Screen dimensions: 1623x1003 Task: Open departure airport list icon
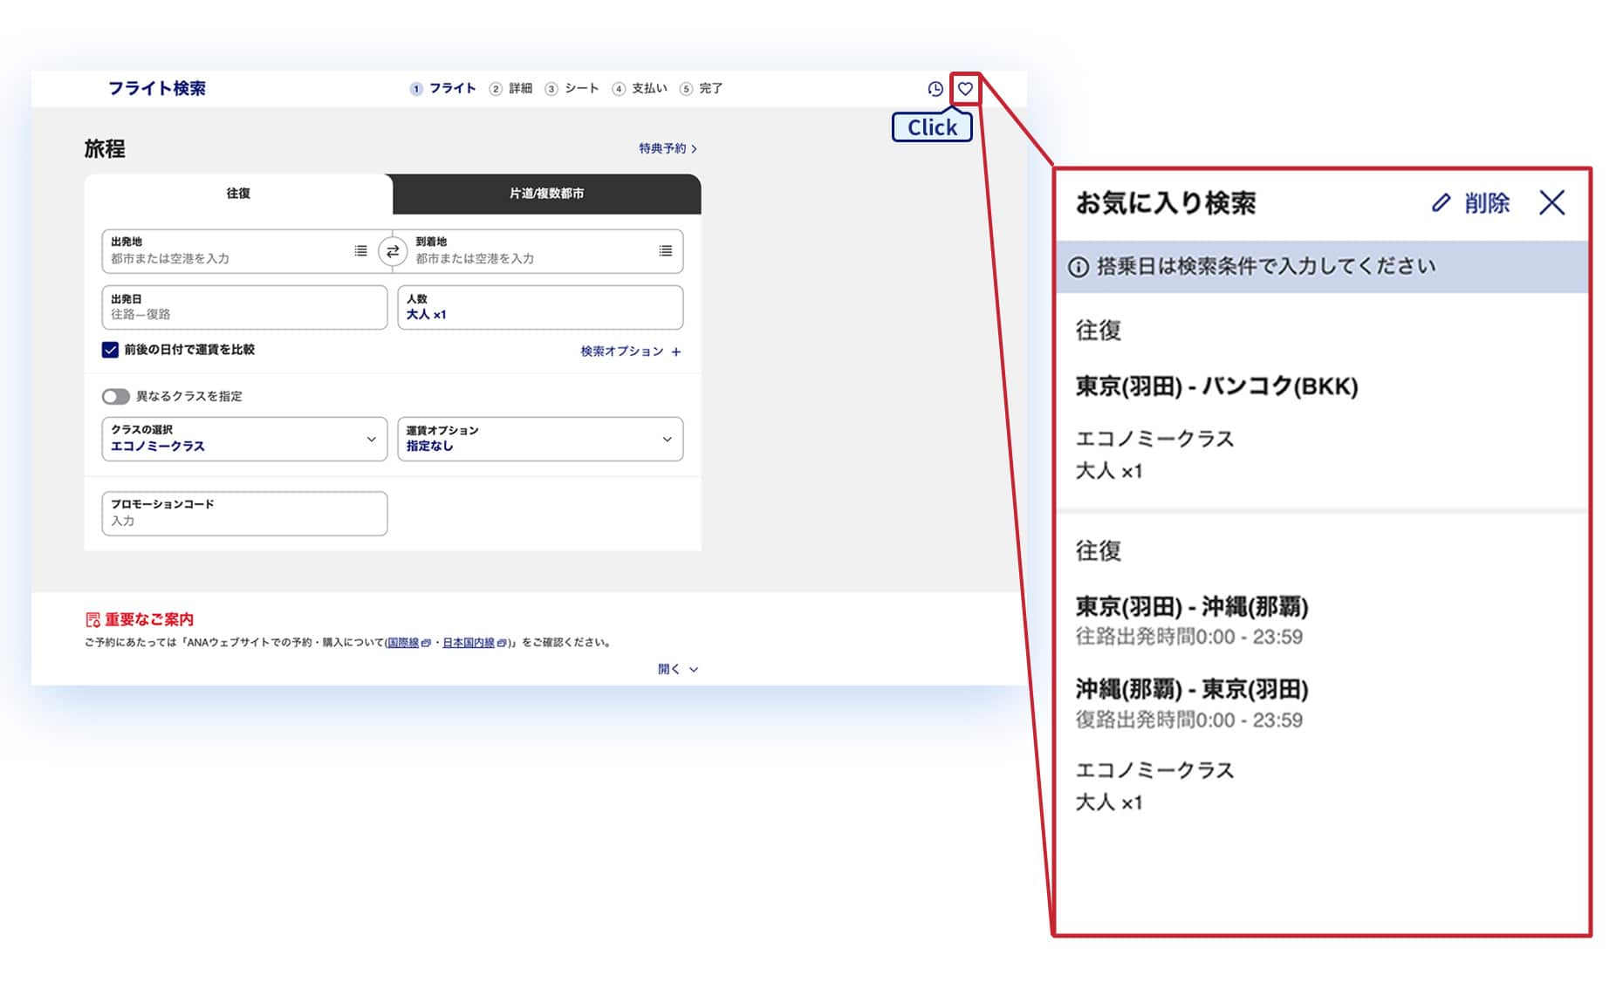pos(360,251)
